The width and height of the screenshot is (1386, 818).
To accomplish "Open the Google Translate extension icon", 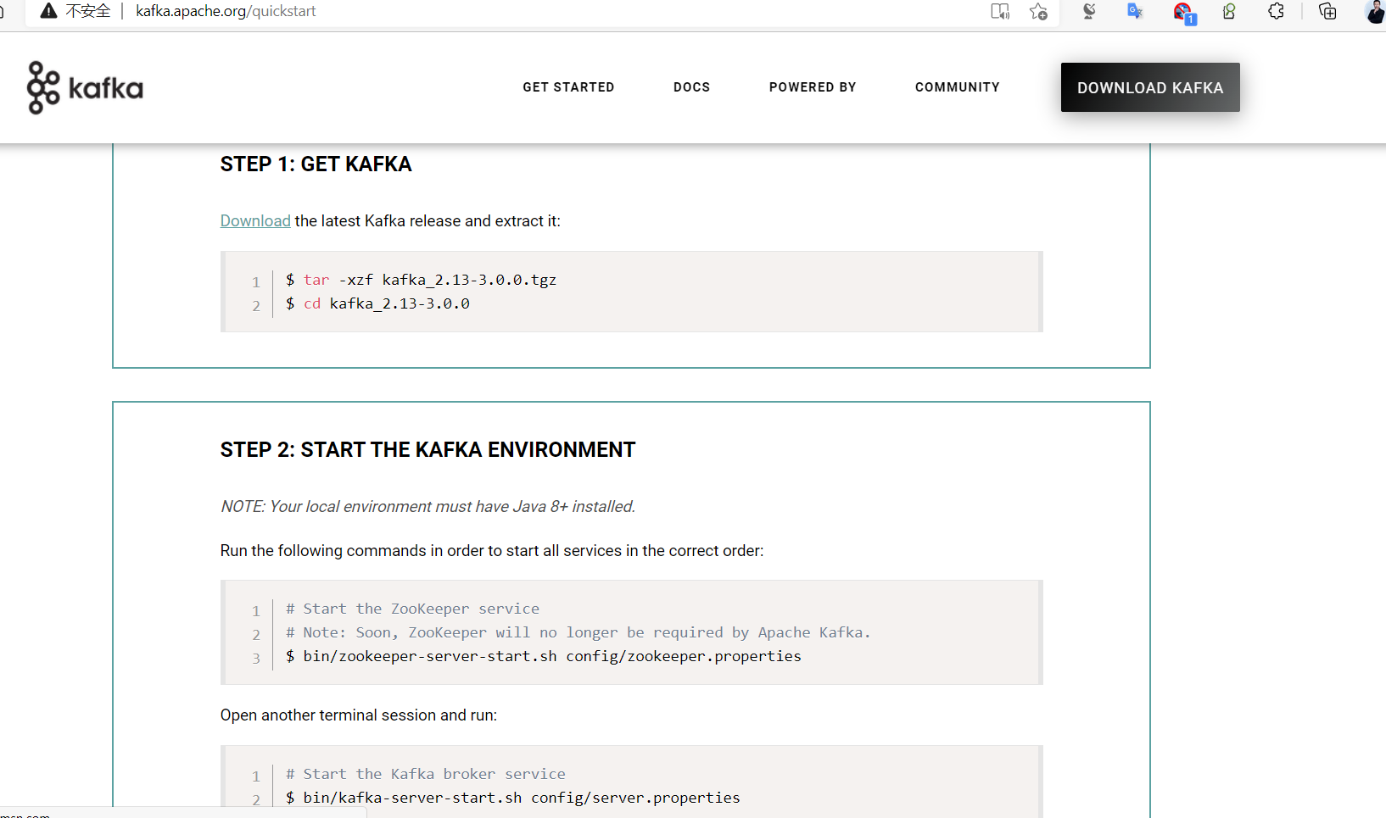I will [1135, 11].
